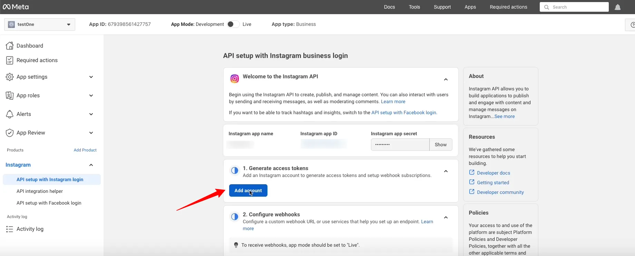Show the Instagram app secret
The width and height of the screenshot is (635, 256).
click(441, 145)
